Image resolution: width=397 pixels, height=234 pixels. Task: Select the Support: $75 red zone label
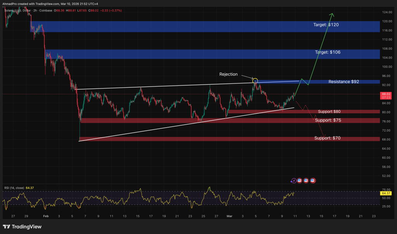click(328, 120)
